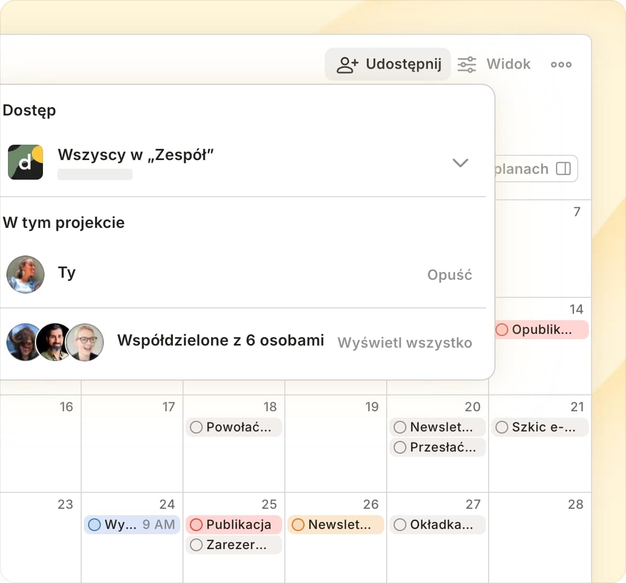Open the three-dot more options menu
626x583 pixels.
[561, 65]
